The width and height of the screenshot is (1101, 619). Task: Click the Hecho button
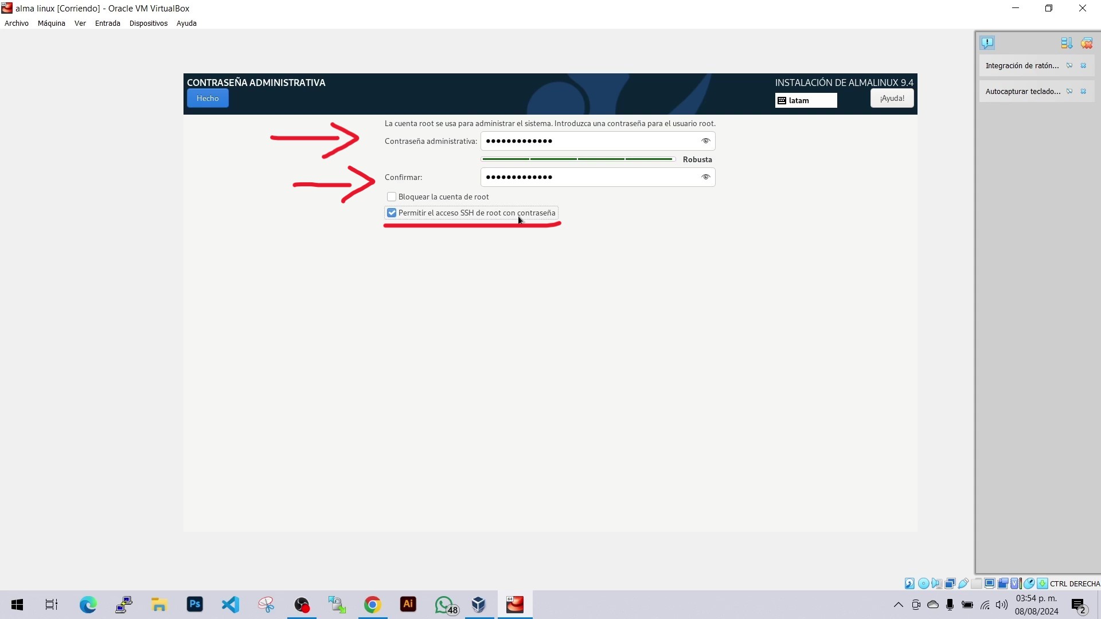208,98
